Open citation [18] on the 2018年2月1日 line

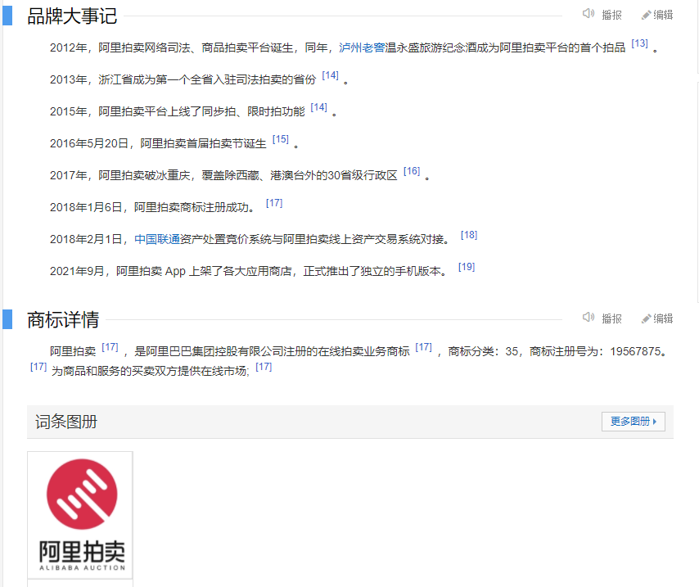pos(469,235)
